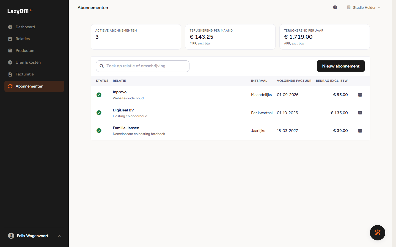Click the magnifier icon in search box
The image size is (396, 247).
coord(101,66)
